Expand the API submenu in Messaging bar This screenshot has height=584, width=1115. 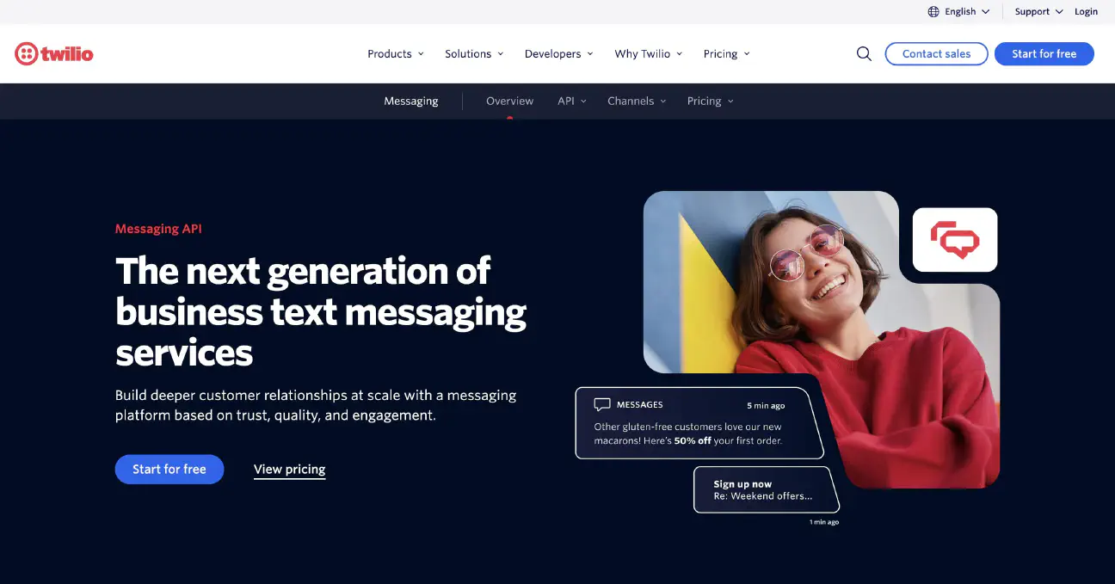pos(572,101)
